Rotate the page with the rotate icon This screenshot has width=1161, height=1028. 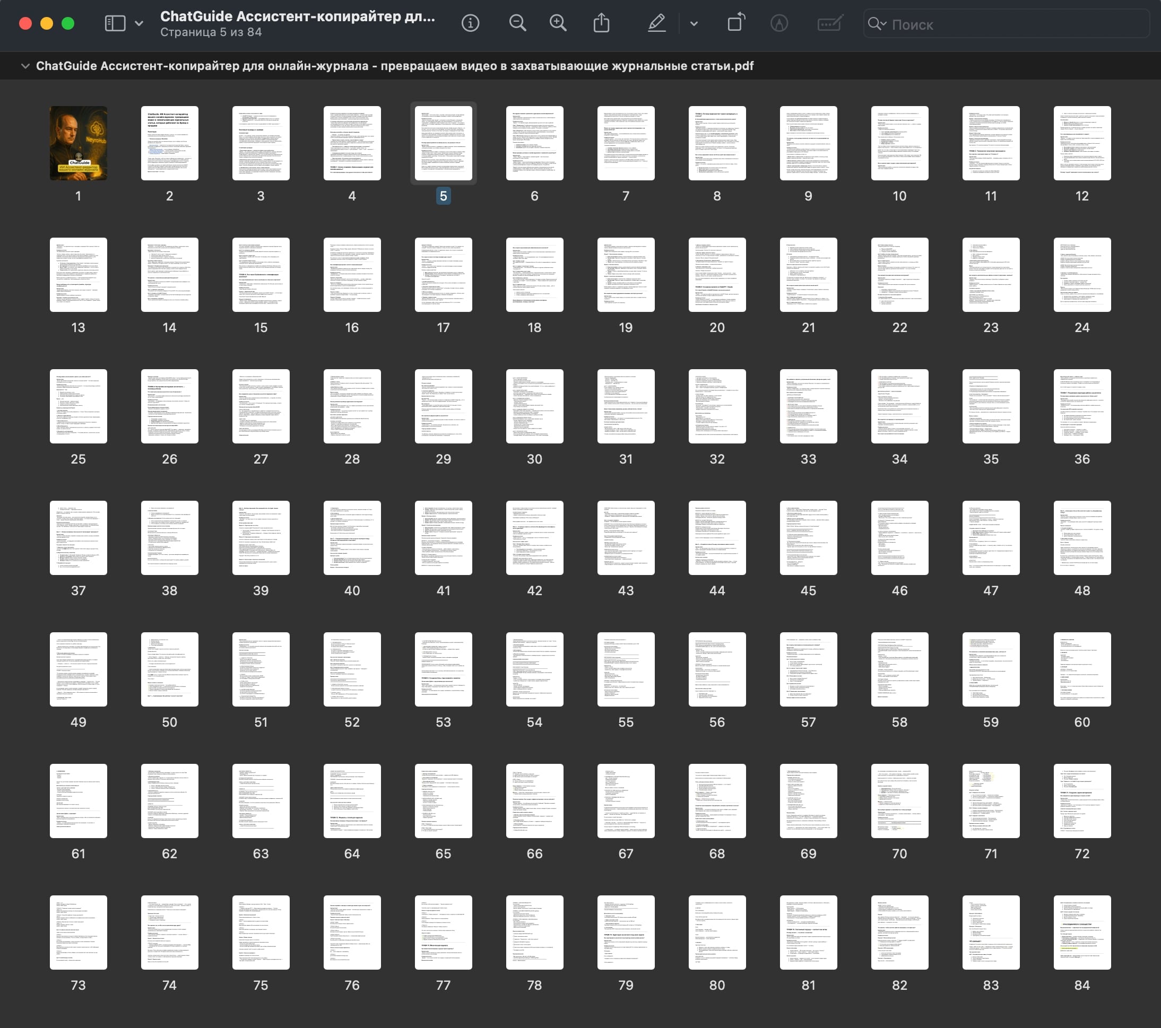pos(735,23)
